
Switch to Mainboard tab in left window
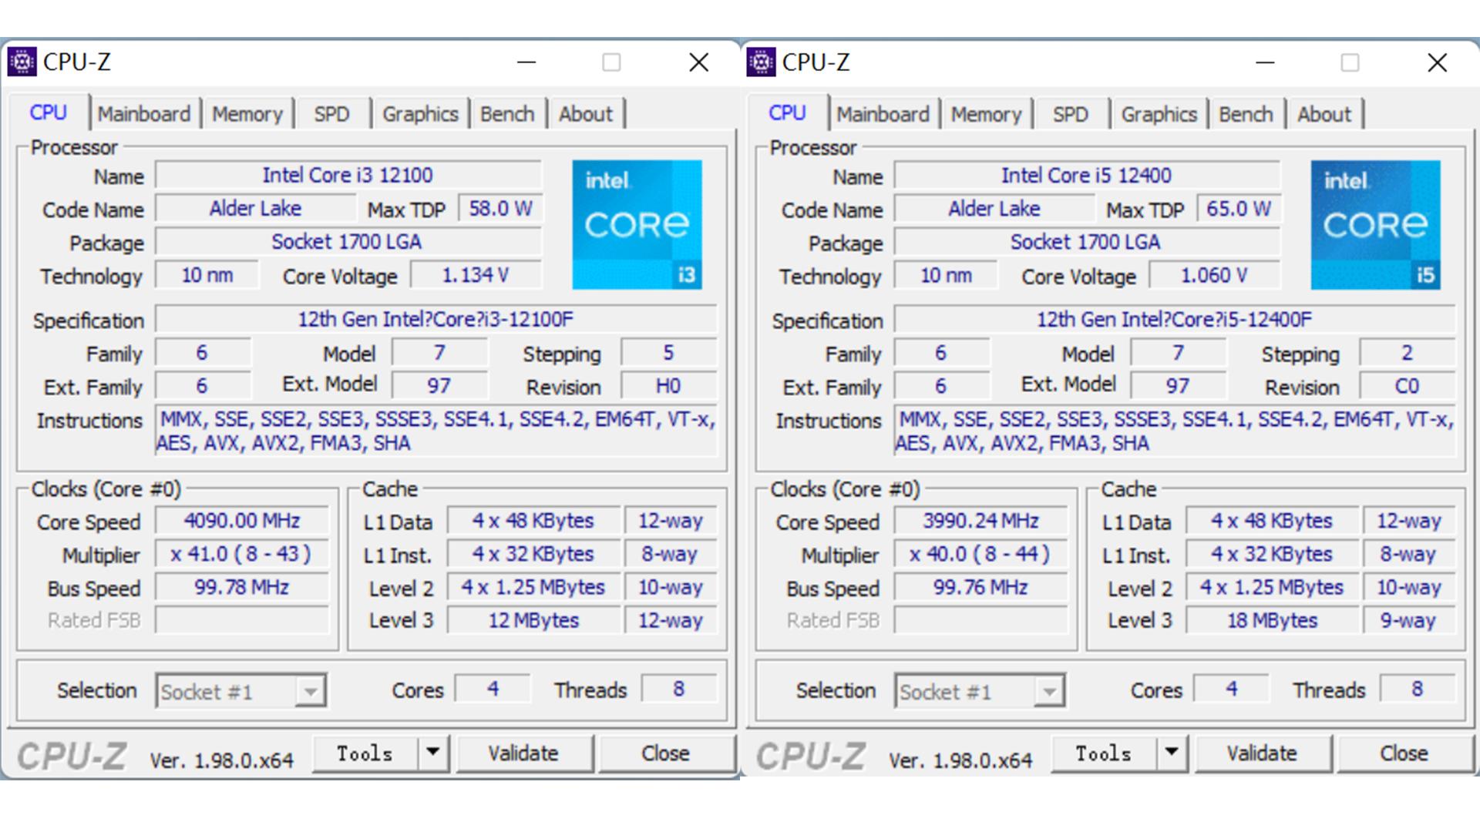click(144, 114)
